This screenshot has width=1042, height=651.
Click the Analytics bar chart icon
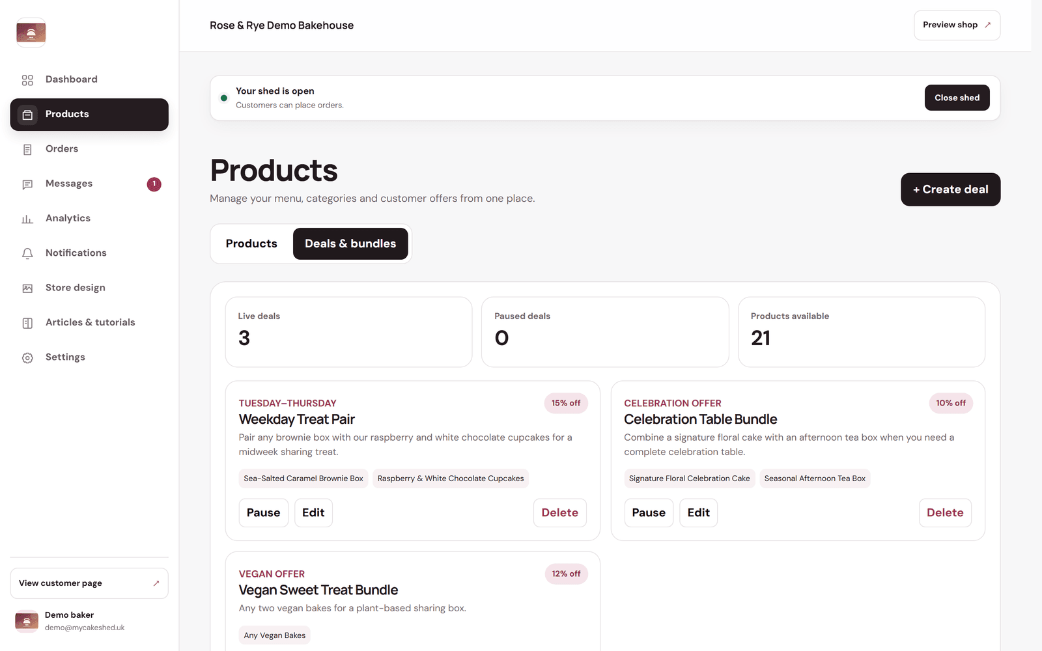coord(27,219)
